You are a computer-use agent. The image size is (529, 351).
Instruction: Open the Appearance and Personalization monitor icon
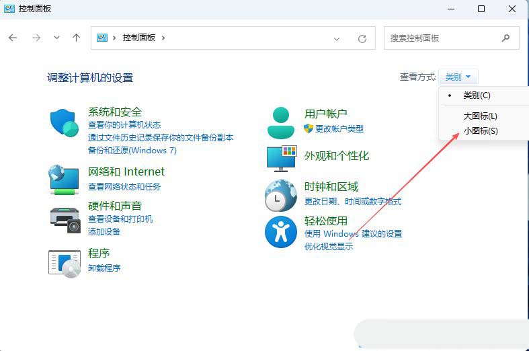[x=282, y=159]
